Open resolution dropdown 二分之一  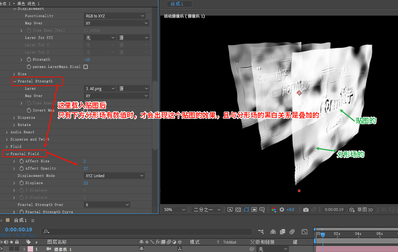[207, 210]
